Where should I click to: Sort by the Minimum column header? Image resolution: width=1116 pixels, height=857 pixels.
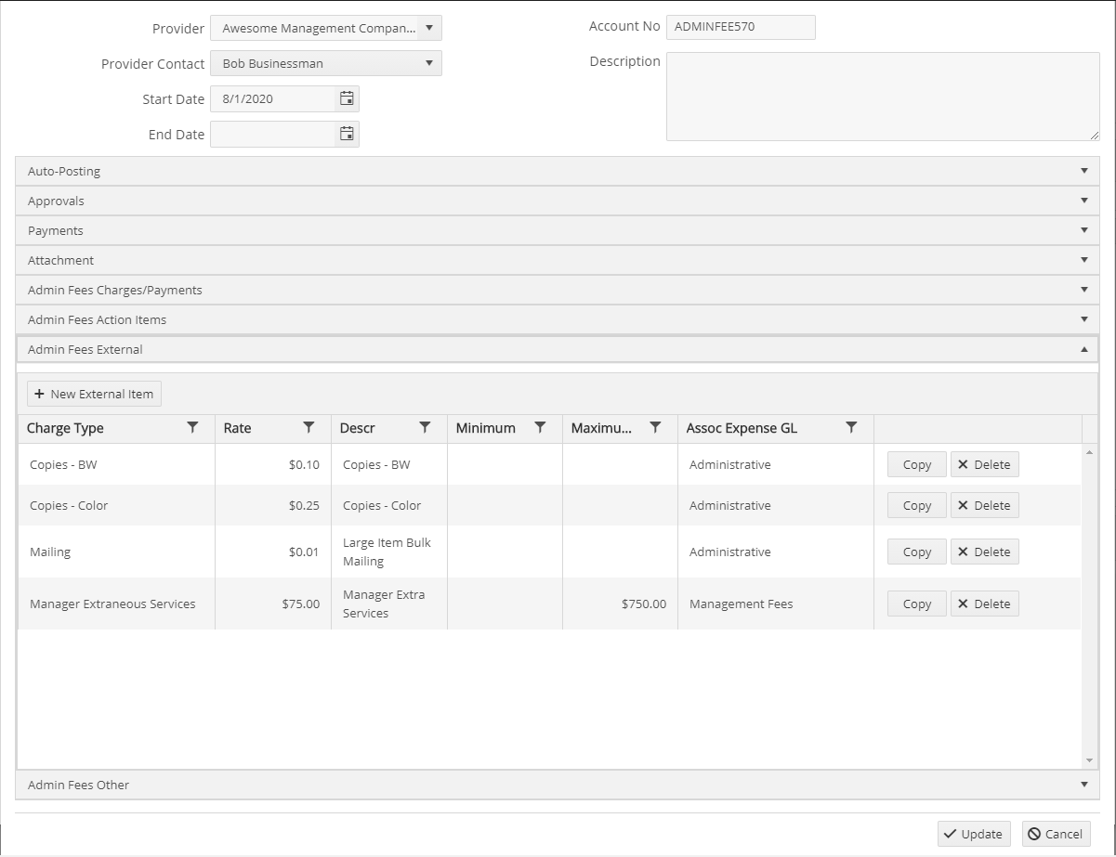[485, 428]
